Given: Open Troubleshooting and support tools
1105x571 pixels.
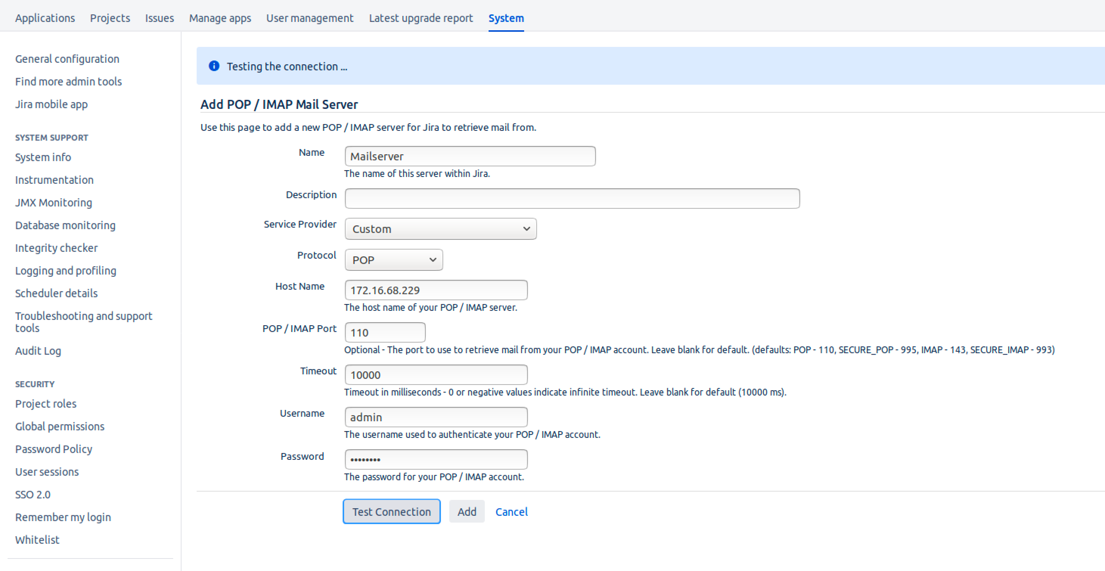Looking at the screenshot, I should (x=84, y=322).
